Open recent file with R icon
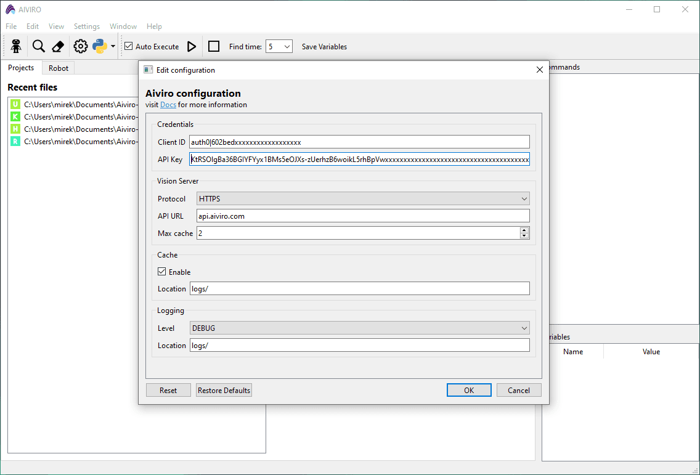The height and width of the screenshot is (475, 700). tap(74, 142)
